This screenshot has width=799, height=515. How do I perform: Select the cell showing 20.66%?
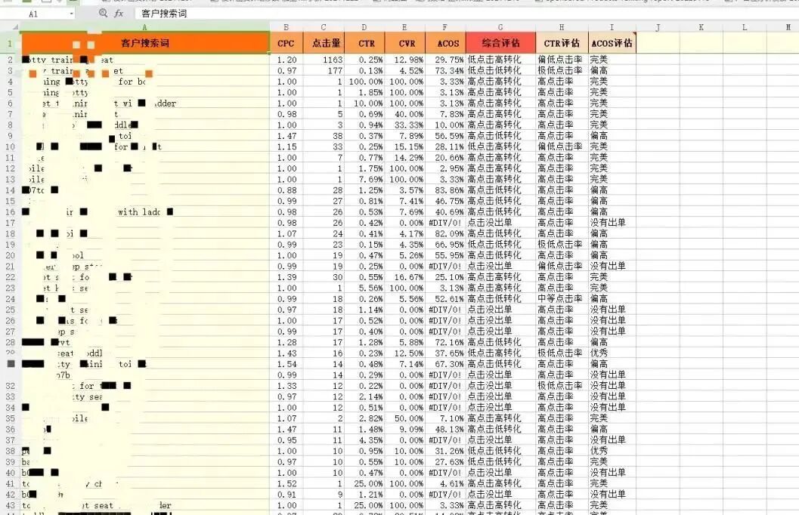point(444,158)
